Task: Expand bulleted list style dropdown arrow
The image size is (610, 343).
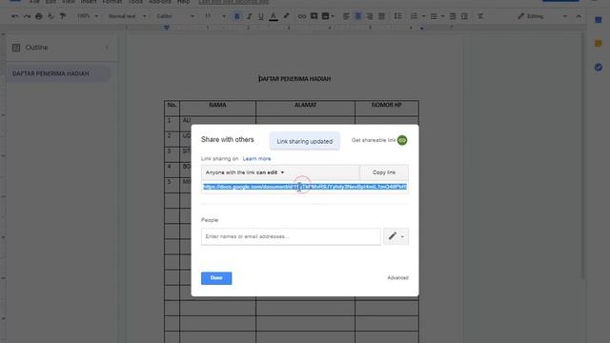Action: coord(442,16)
